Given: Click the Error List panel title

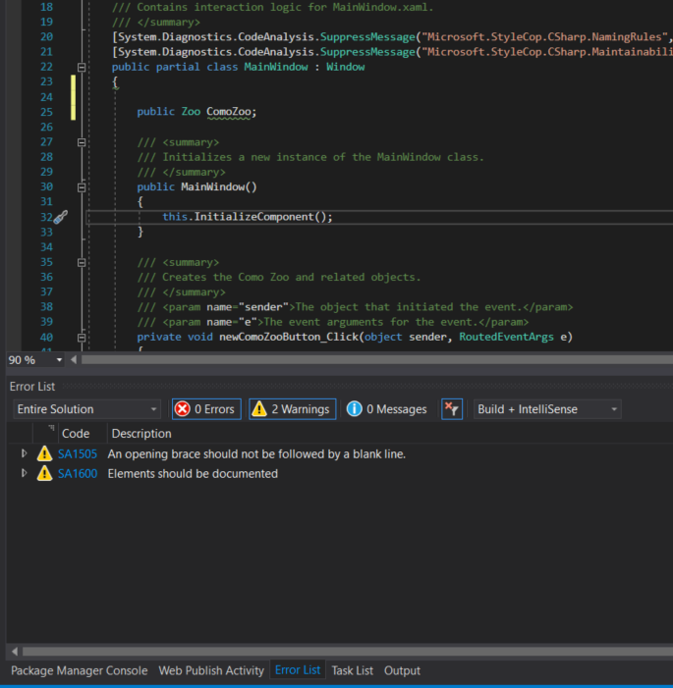Looking at the screenshot, I should 32,386.
